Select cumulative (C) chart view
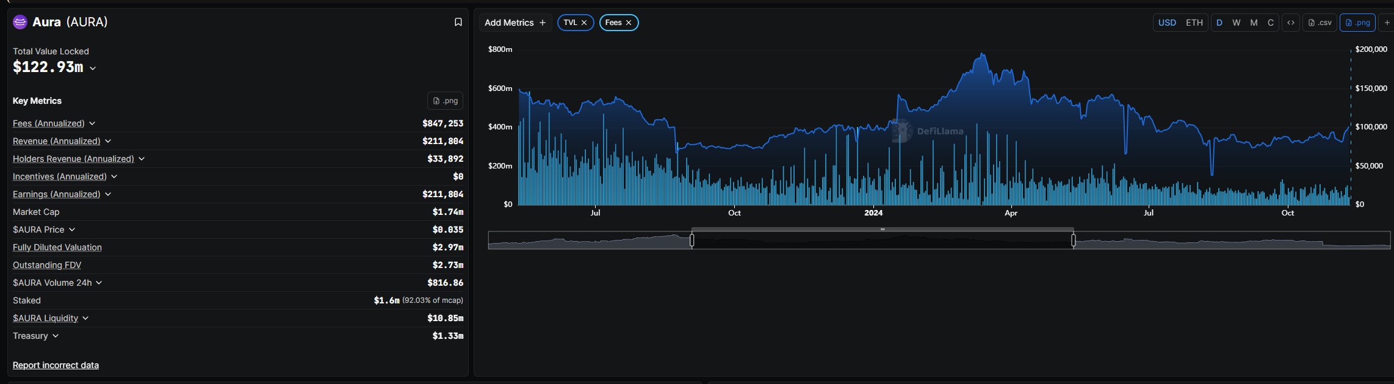Screen dimensions: 1394x384 pyautogui.click(x=1271, y=23)
